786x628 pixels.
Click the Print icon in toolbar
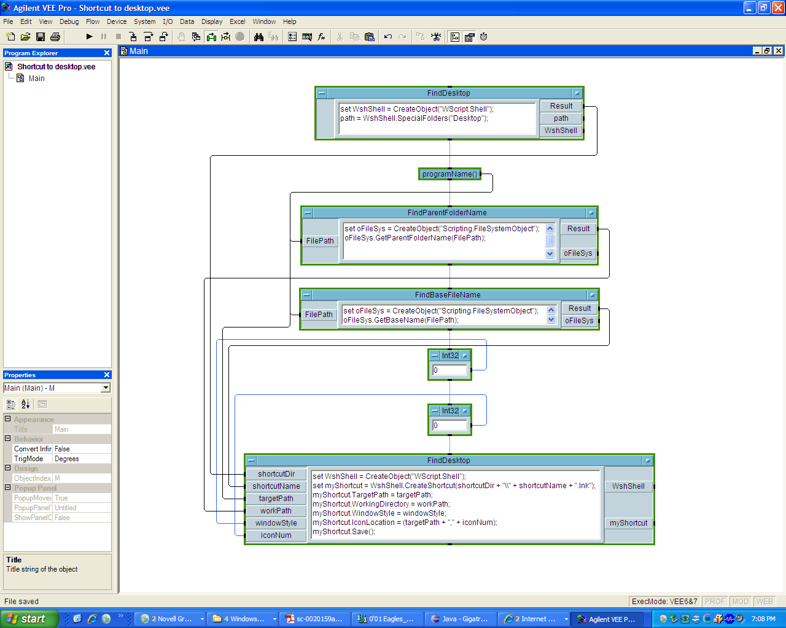(55, 37)
